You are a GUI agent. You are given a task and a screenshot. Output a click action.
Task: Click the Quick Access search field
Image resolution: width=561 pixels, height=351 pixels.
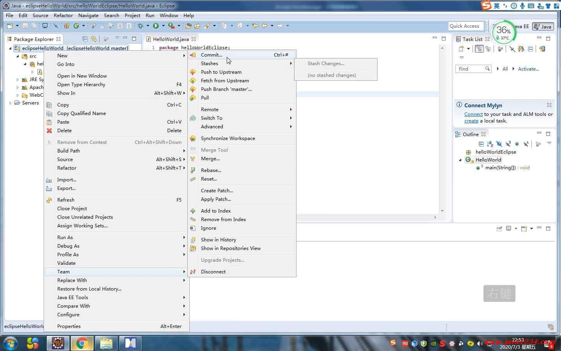click(x=466, y=26)
